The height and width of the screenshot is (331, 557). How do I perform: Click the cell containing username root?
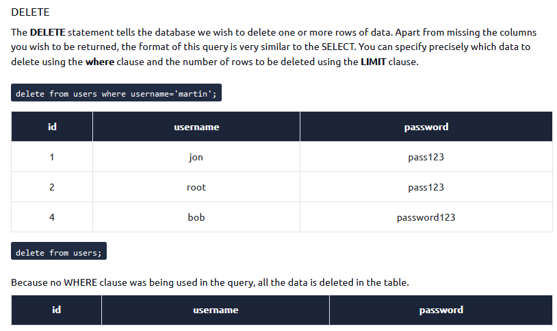coord(196,187)
